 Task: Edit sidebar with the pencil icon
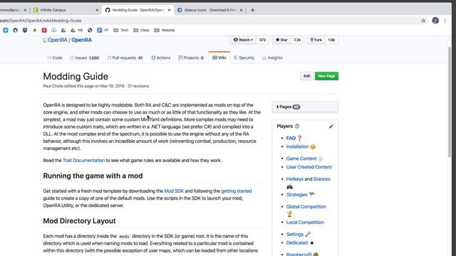coord(331,127)
